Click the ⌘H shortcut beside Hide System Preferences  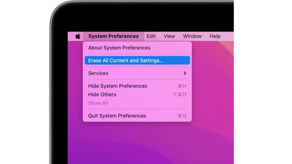182,86
